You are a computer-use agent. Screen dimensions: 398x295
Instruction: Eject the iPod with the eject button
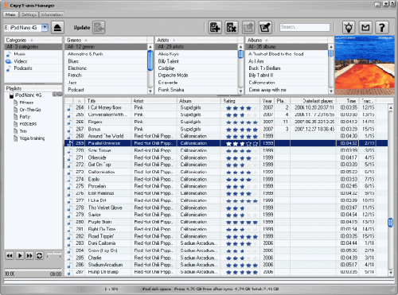tap(57, 28)
